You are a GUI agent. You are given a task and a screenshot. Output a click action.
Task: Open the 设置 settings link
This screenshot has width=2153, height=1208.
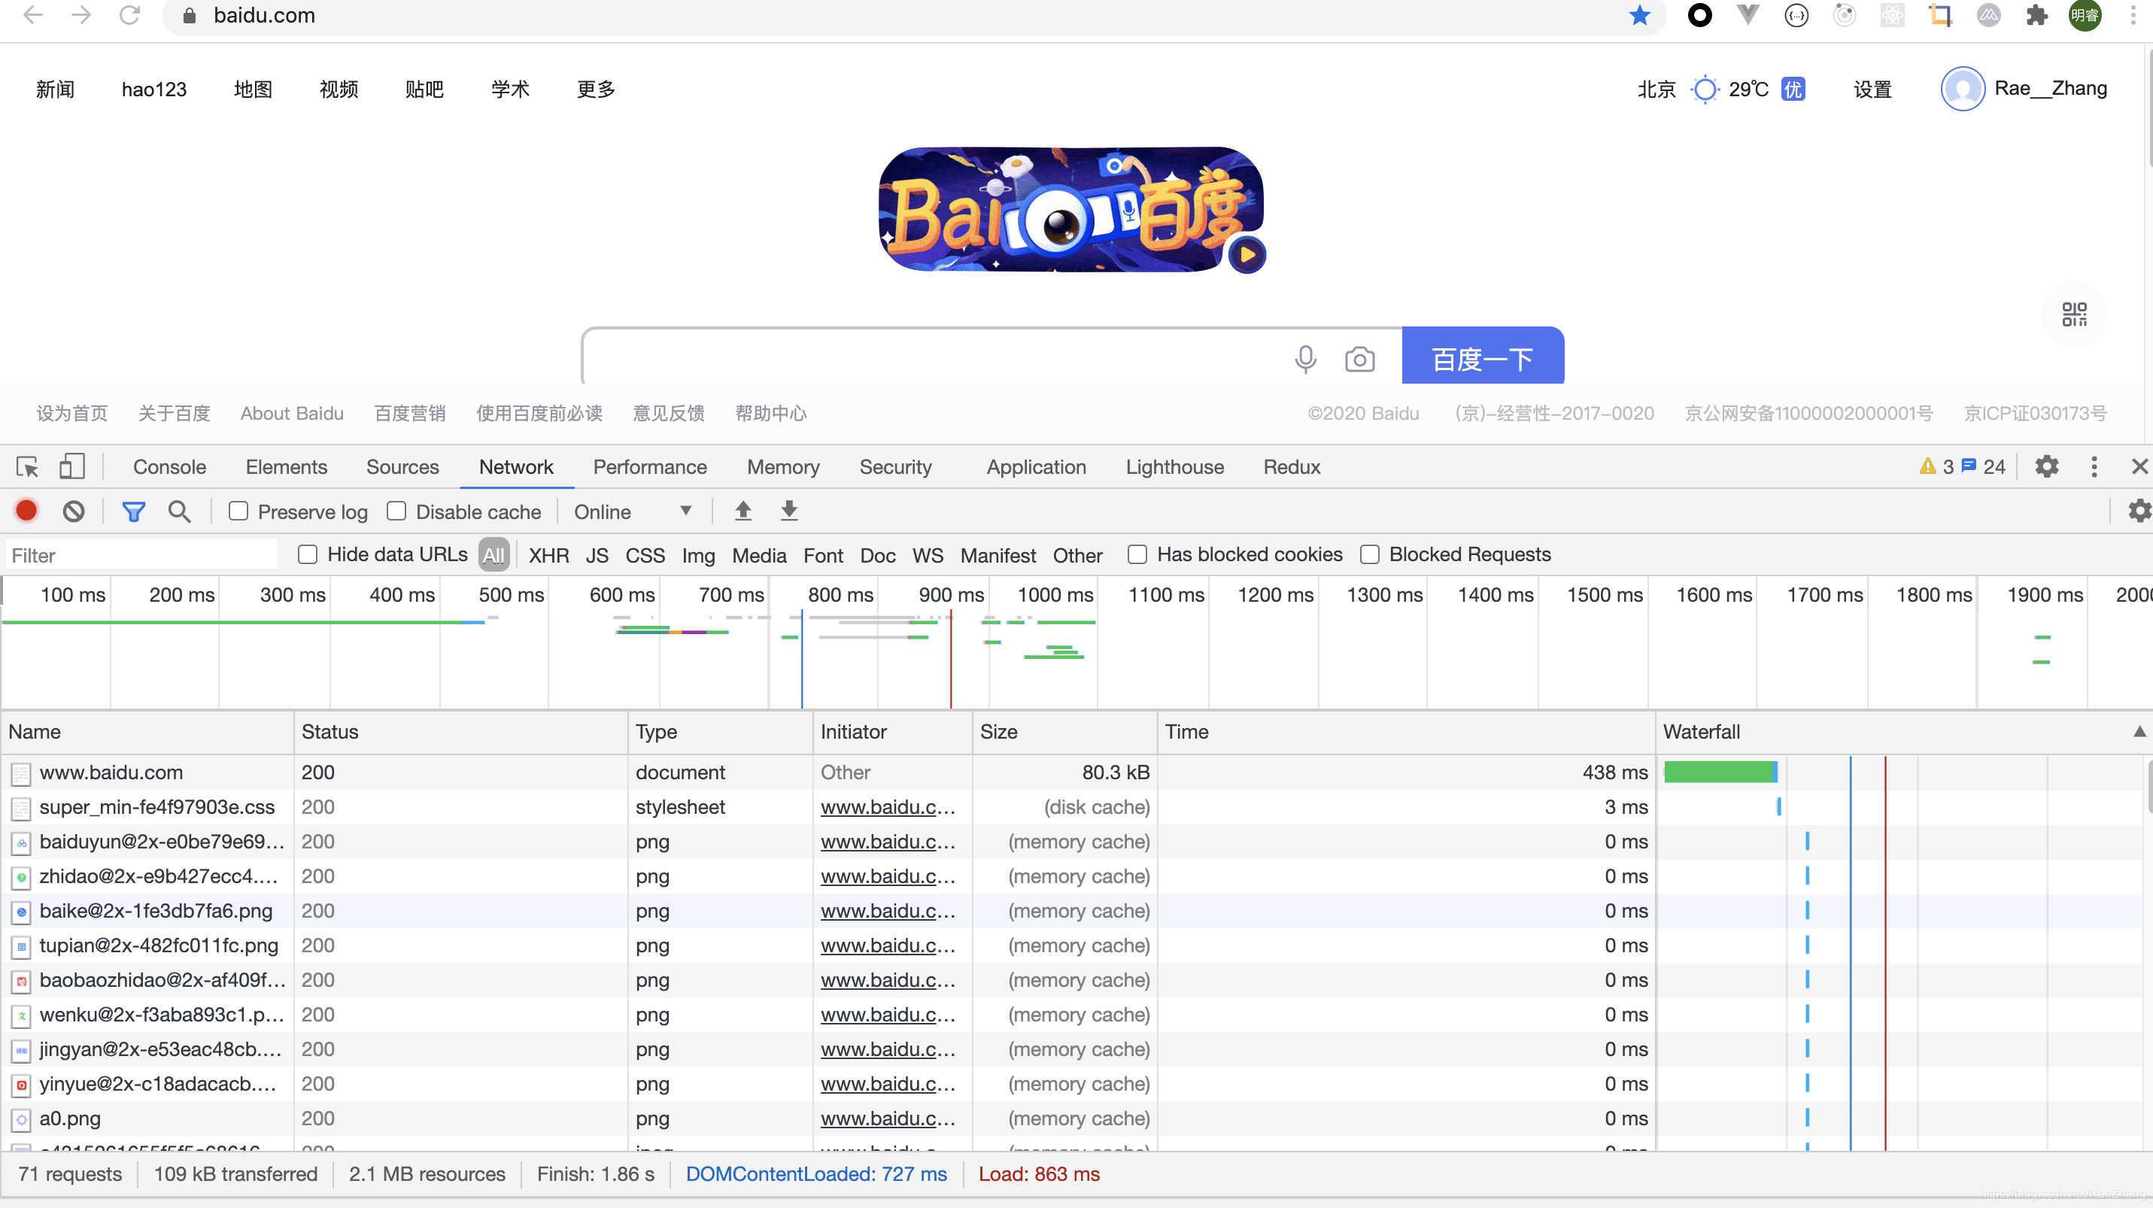1872,90
